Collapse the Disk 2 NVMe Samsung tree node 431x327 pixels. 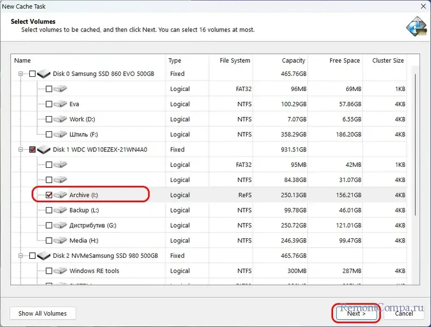[21, 256]
